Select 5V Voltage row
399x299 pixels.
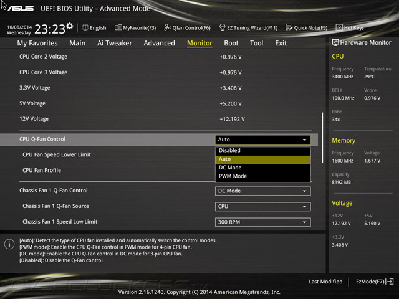coord(159,103)
